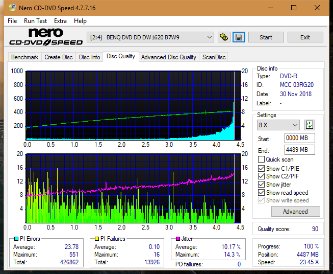Click PI Failures total 13926
The width and height of the screenshot is (333, 274).
coord(152,262)
